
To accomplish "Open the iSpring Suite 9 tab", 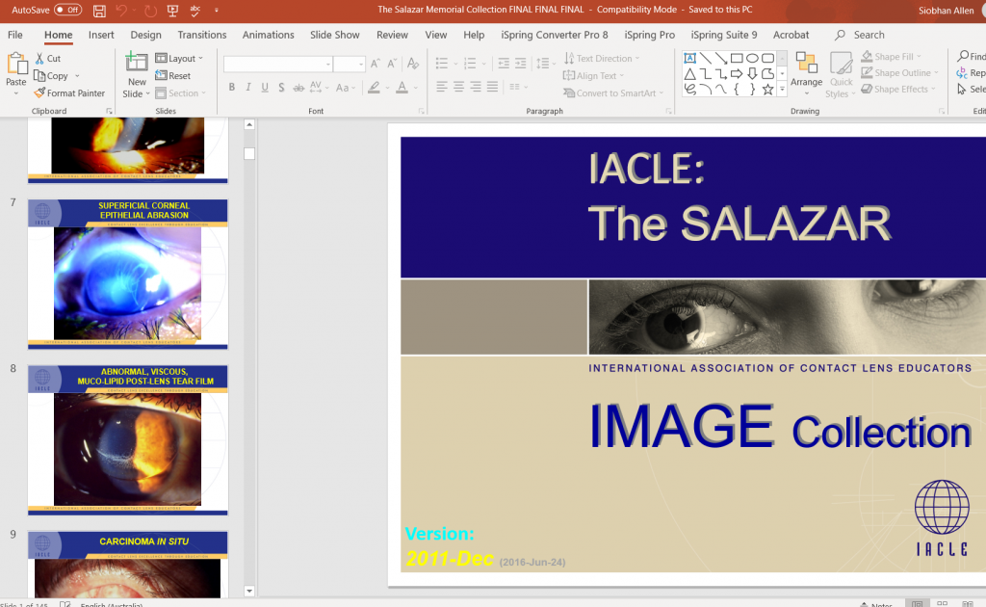I will (x=724, y=36).
